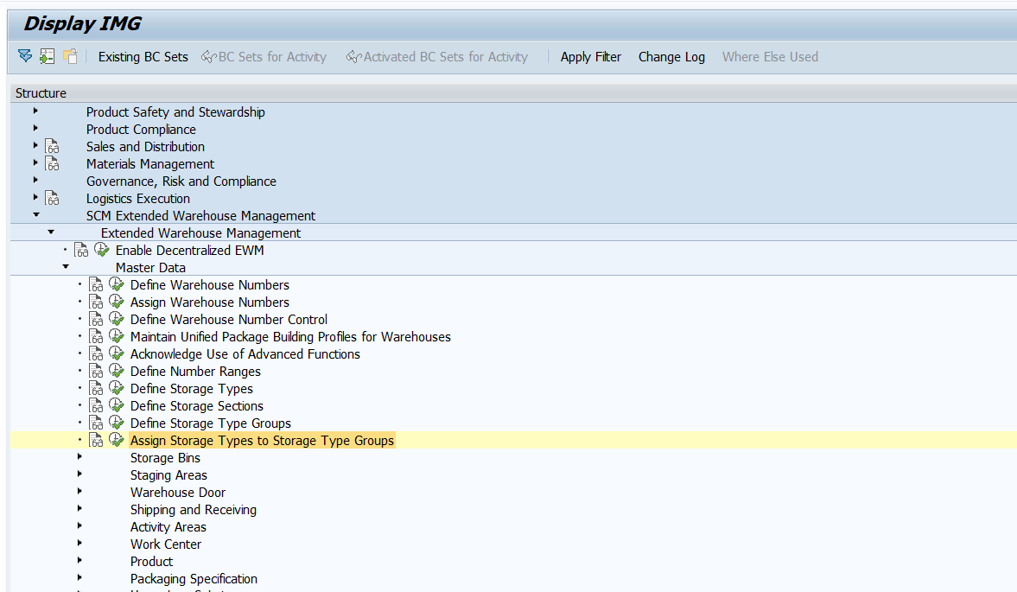Image resolution: width=1017 pixels, height=592 pixels.
Task: Expand the Product node
Action: coord(79,560)
